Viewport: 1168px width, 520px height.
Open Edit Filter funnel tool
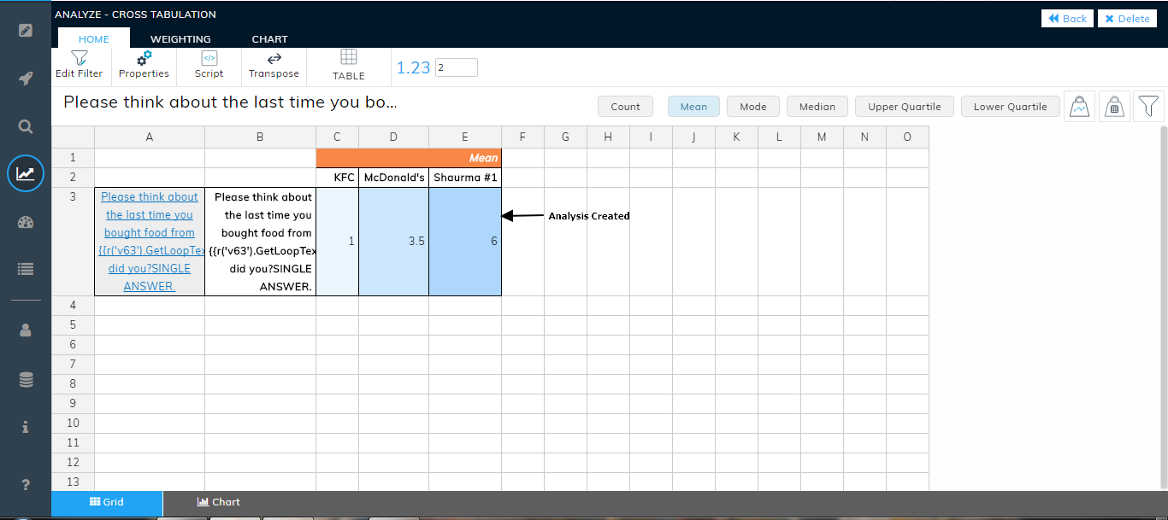pos(79,65)
